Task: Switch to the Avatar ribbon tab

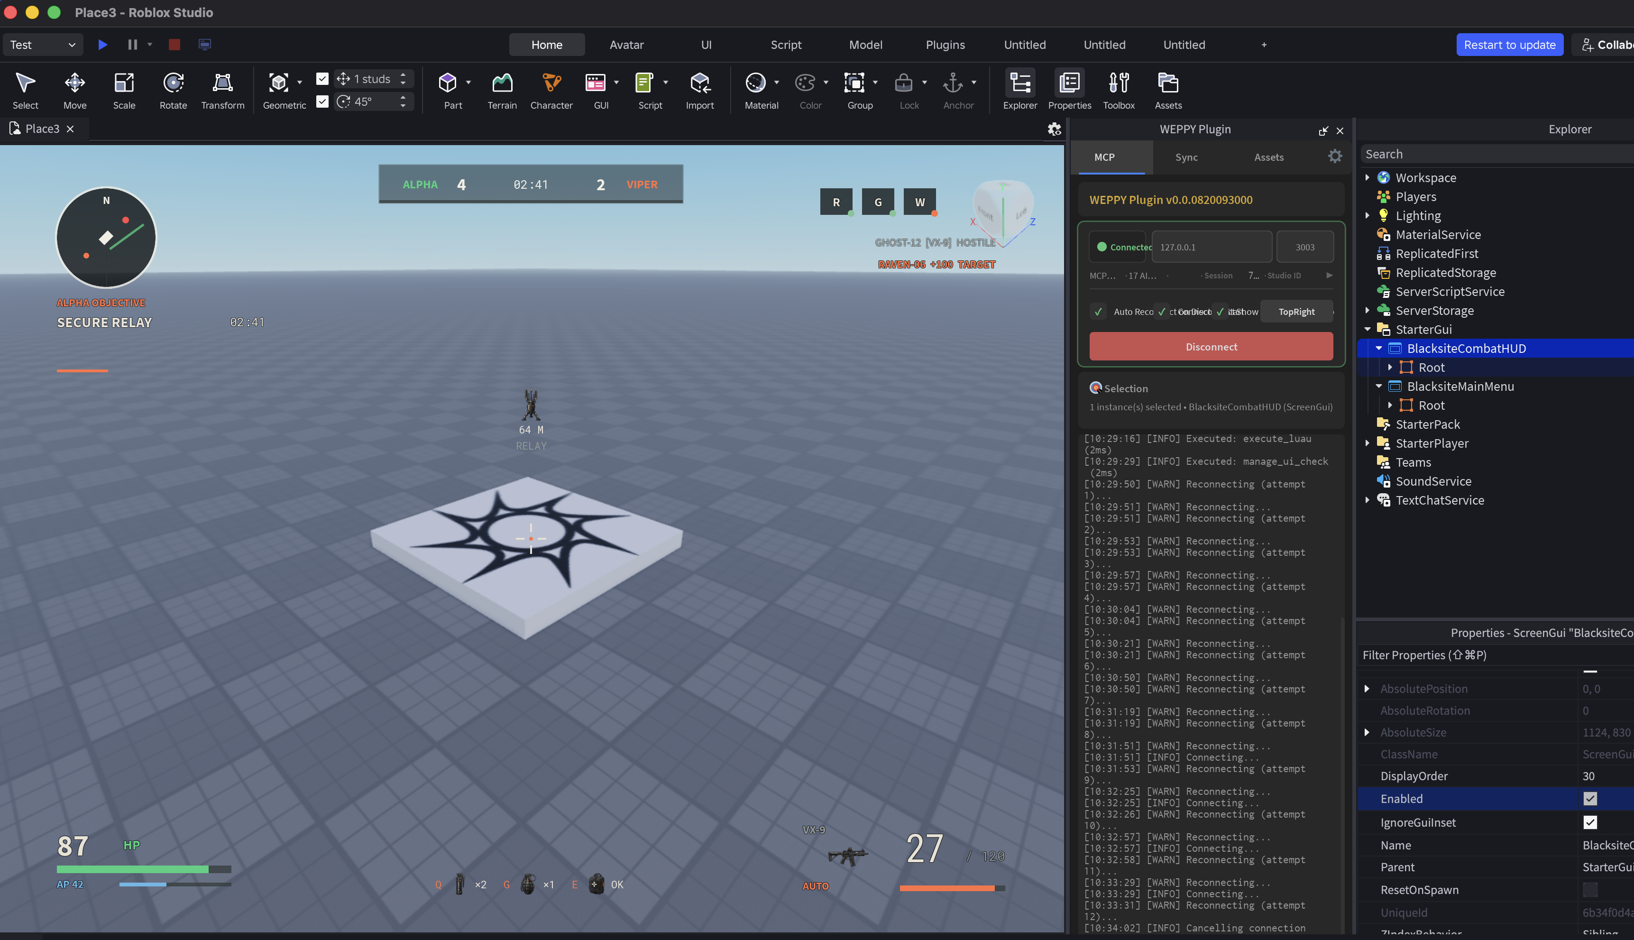Action: tap(626, 45)
